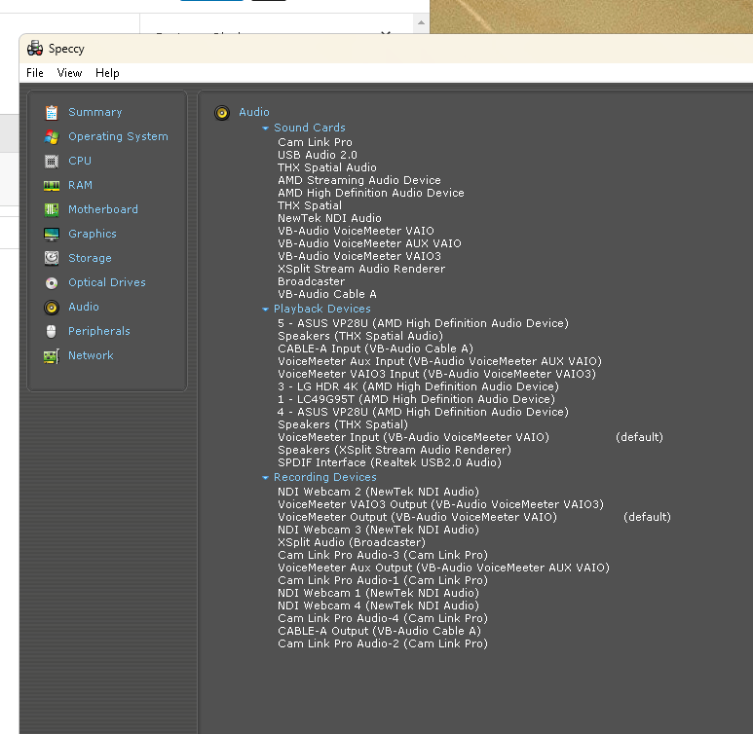Click the Audio heading in main panel

click(x=254, y=112)
